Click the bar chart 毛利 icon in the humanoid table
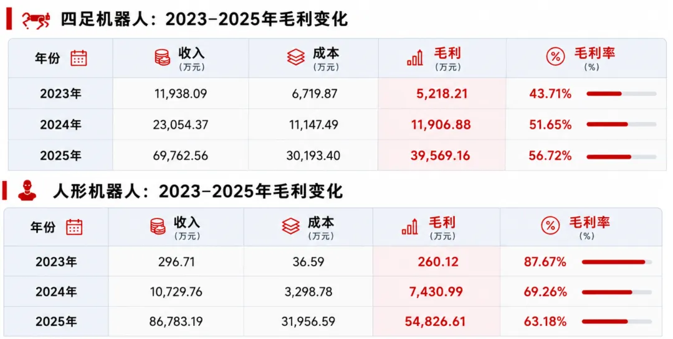Viewport: 673px width, 339px height. (x=409, y=226)
